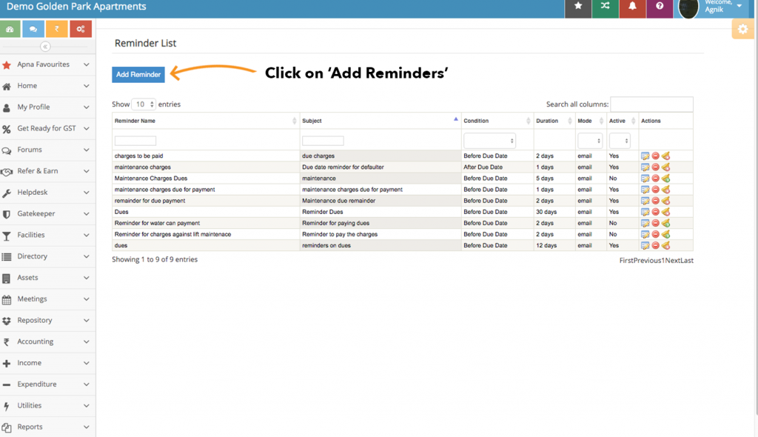
Task: Delete the 'Maintenance Charges Dues' reminder
Action: coord(656,178)
